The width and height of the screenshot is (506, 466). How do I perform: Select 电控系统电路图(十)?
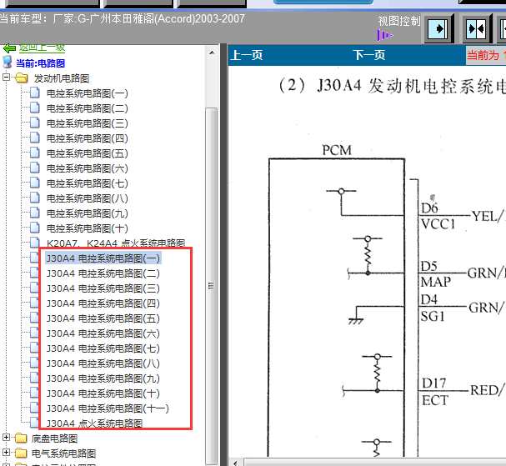pos(88,228)
